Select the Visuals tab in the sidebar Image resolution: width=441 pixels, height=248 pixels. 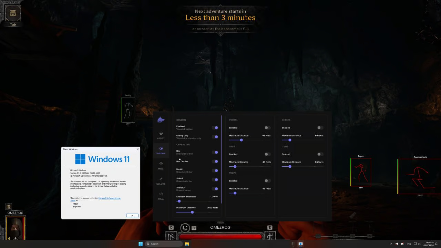161,150
